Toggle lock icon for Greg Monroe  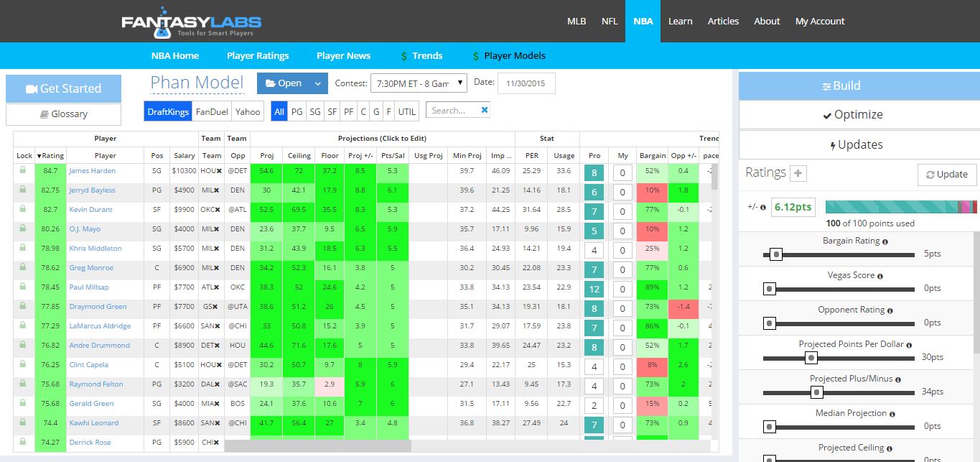[x=22, y=267]
